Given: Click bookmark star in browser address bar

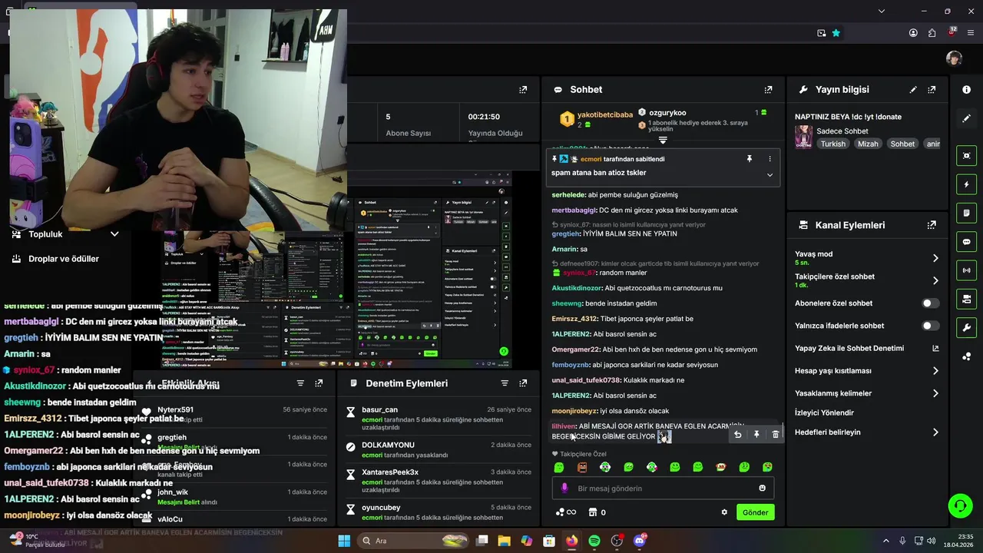Looking at the screenshot, I should (836, 33).
